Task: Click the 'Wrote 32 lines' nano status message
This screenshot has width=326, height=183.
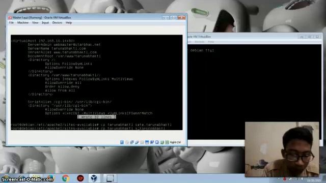Action: [x=97, y=117]
